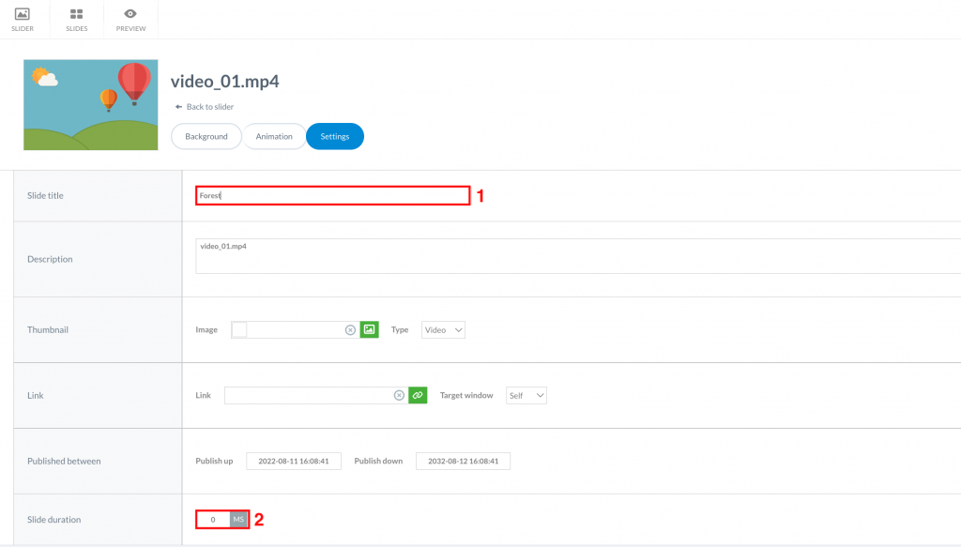The width and height of the screenshot is (961, 547).
Task: Open the green thumbnail image picker
Action: 369,329
